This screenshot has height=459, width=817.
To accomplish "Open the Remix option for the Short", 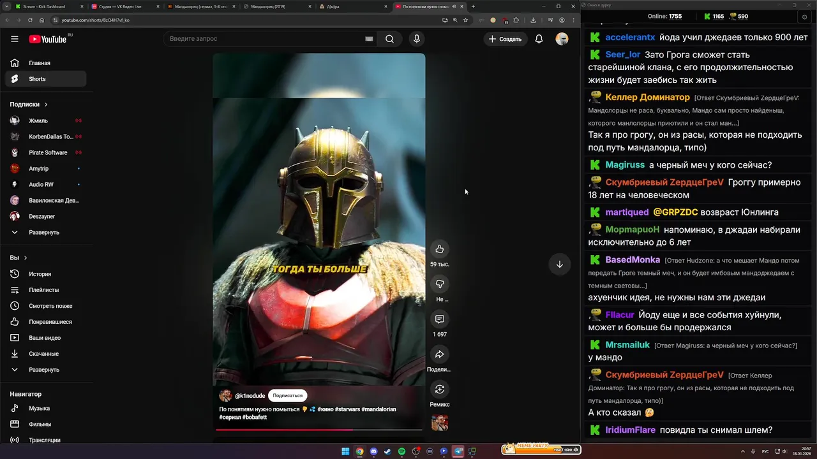I will 439,389.
